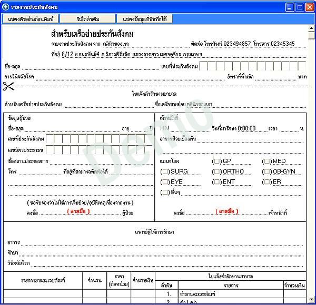Click the สำหรับเครือข่ายประกันสังคม field below ใบแจ้งค่ารักษาพยาบาล
The height and width of the screenshot is (305, 316).
click(x=109, y=105)
